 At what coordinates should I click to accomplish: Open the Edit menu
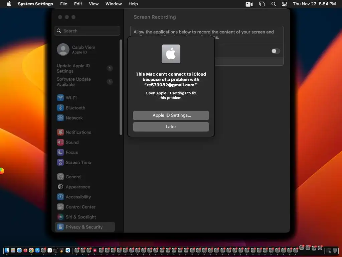tap(78, 4)
